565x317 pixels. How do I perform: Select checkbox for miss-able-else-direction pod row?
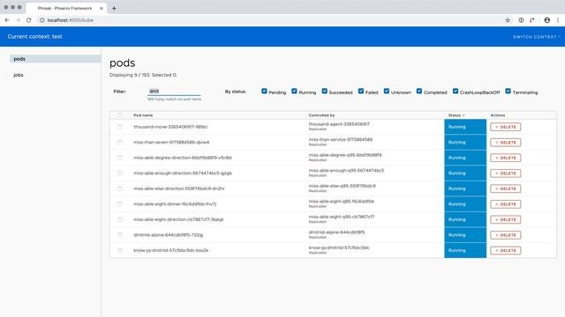tap(120, 188)
